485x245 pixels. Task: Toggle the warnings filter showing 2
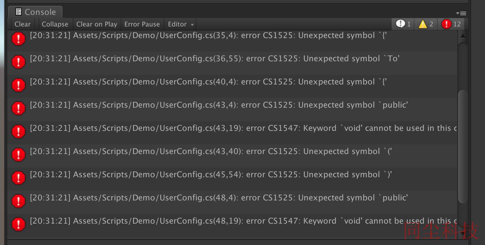(x=425, y=24)
